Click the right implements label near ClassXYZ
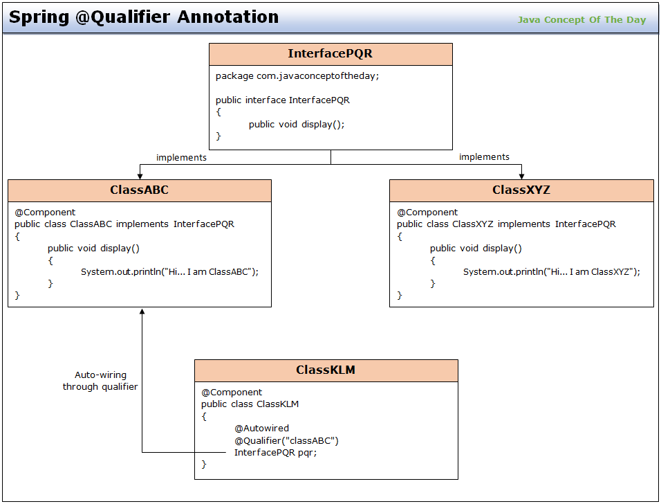Image resolution: width=661 pixels, height=504 pixels. pos(484,156)
